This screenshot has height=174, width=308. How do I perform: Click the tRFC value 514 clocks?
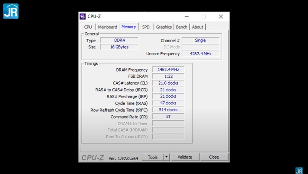point(168,110)
